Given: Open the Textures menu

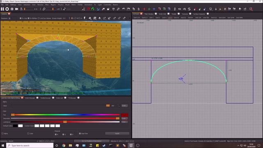Looking at the screenshot, I should coord(40,5).
